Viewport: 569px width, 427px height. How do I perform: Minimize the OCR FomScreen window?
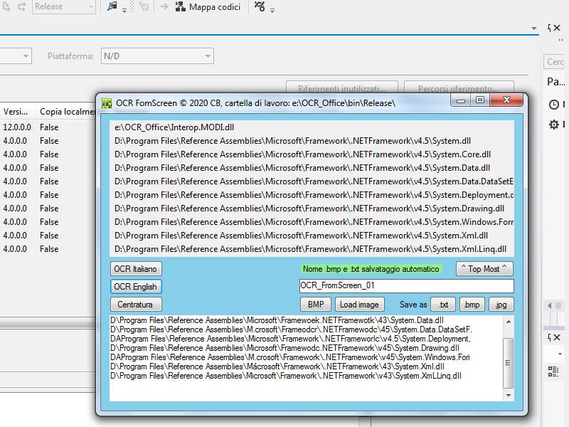tap(461, 100)
